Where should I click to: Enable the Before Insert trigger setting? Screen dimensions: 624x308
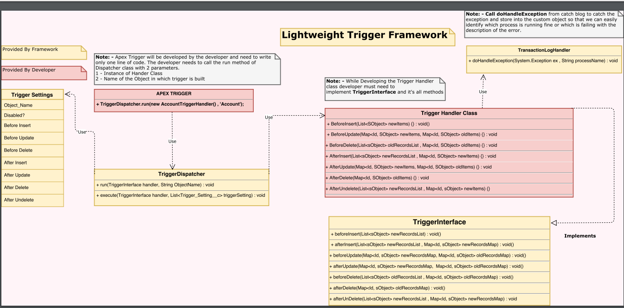32,126
